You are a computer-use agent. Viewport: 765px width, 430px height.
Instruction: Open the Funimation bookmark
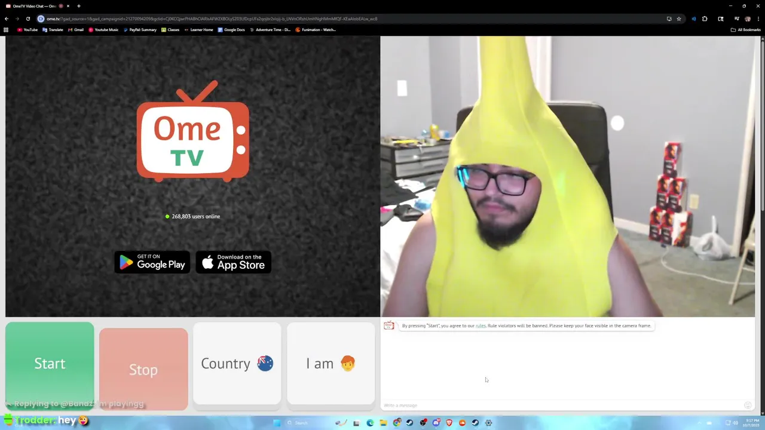pos(316,29)
